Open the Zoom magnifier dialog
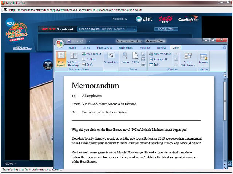Viewport: 233px width, 174px height. click(x=125, y=58)
